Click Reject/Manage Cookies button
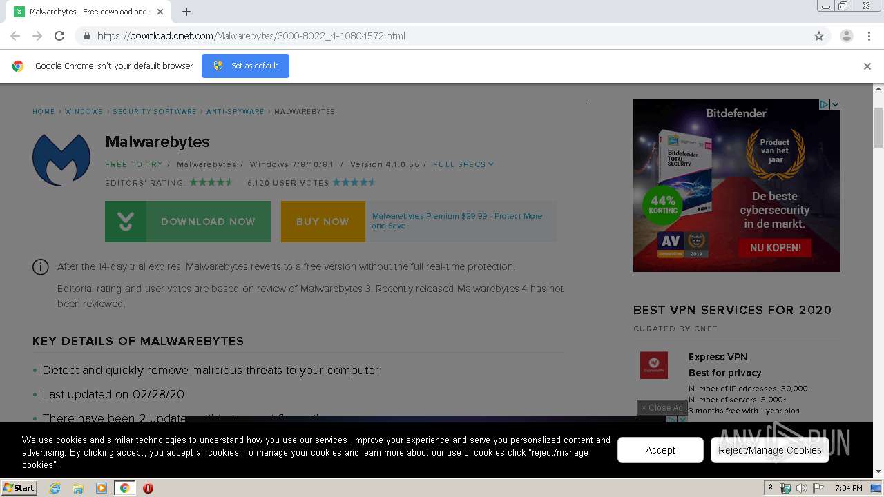This screenshot has width=884, height=497. pos(769,450)
